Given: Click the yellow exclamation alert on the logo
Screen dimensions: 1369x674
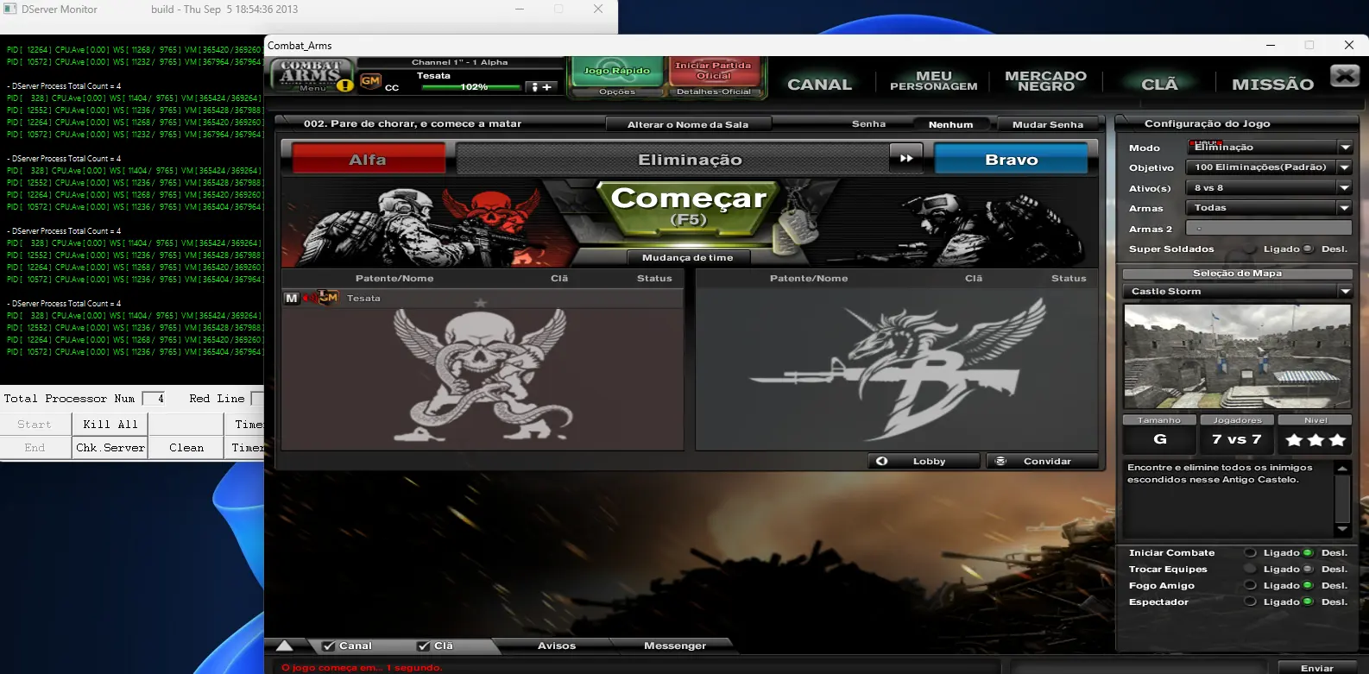Looking at the screenshot, I should (x=345, y=85).
